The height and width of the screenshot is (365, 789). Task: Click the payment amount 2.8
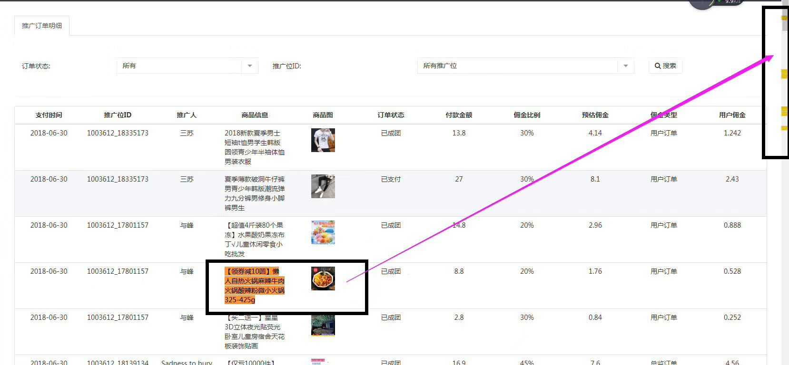click(x=459, y=317)
